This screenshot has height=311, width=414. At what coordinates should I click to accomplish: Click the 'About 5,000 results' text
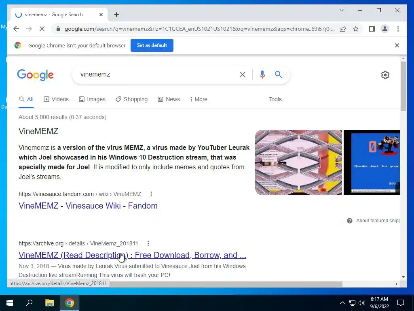63,117
